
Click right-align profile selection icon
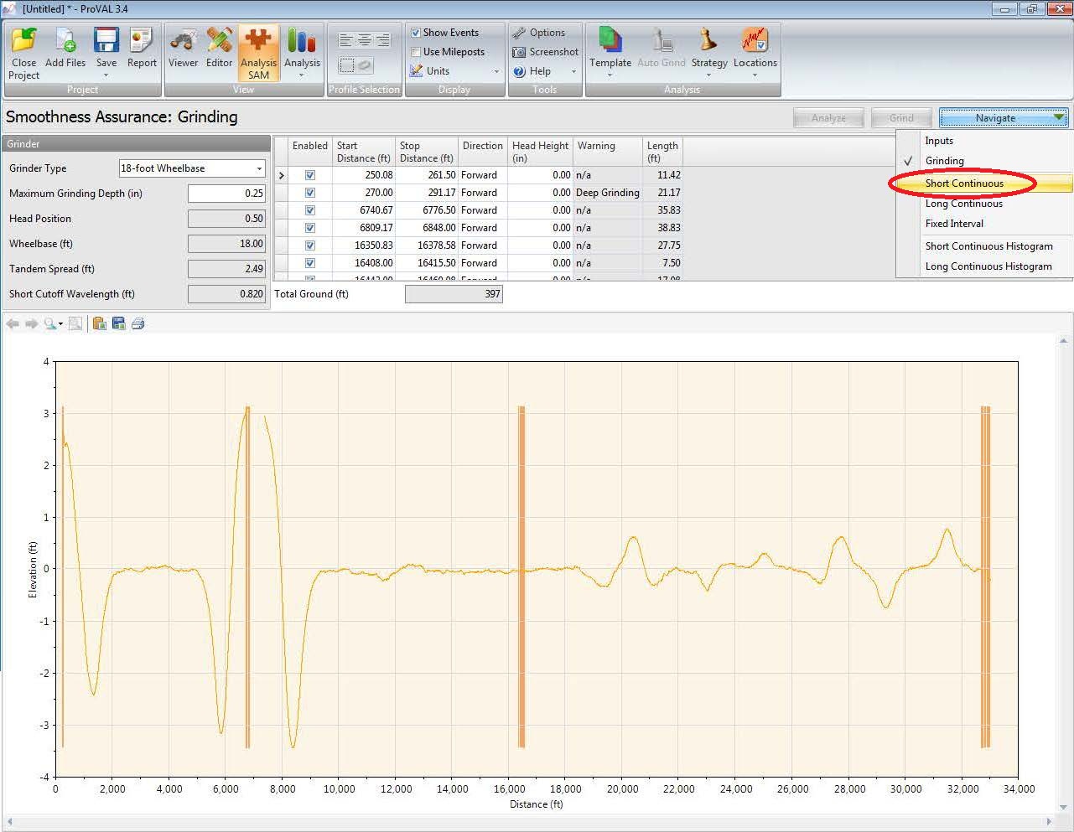click(x=382, y=40)
